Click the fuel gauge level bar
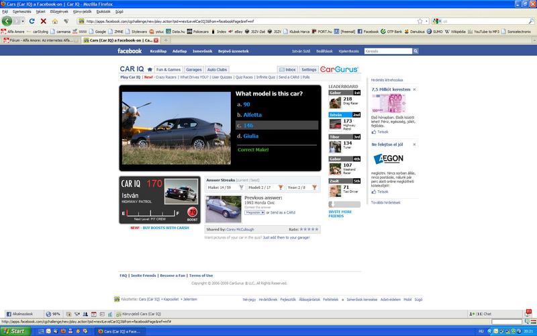Screen dimensions: 537x336 pos(150,213)
